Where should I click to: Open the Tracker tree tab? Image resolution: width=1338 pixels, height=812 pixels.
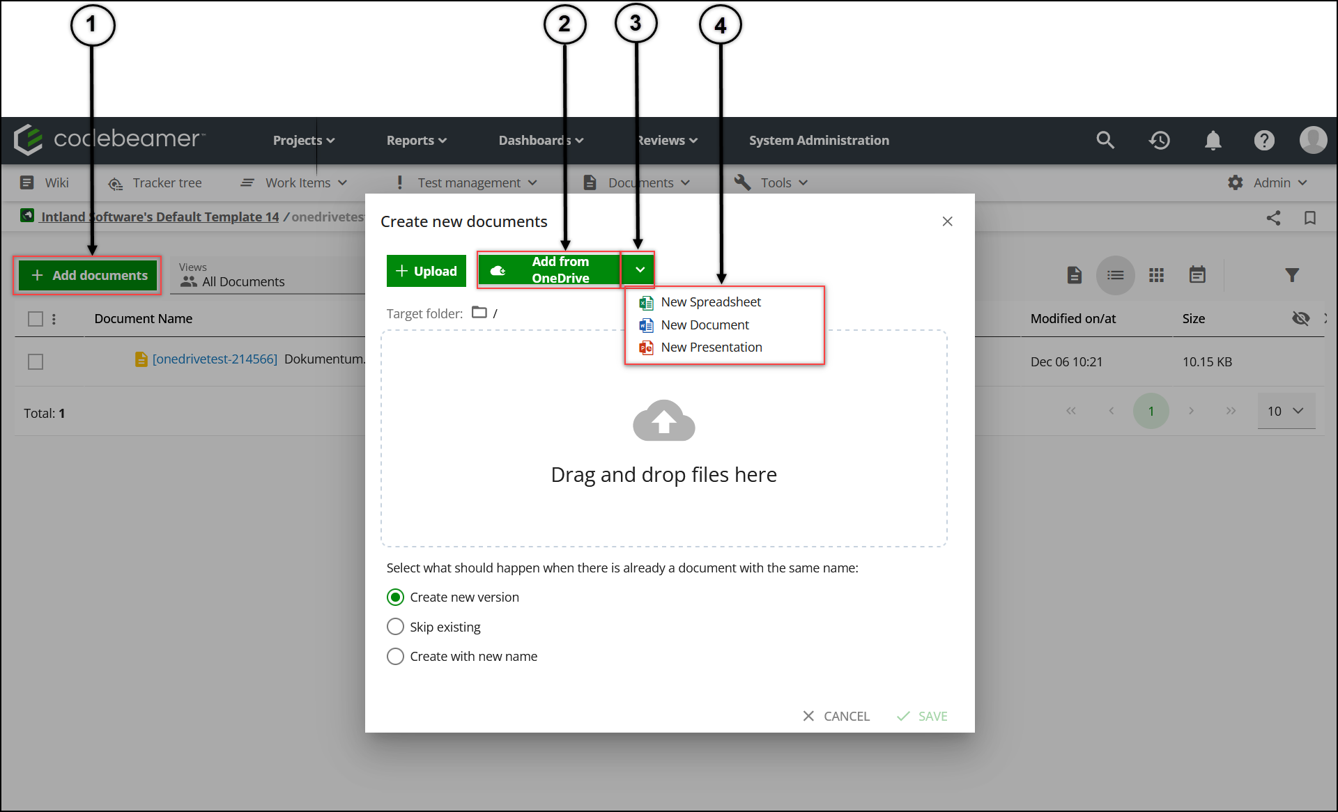[x=155, y=182]
